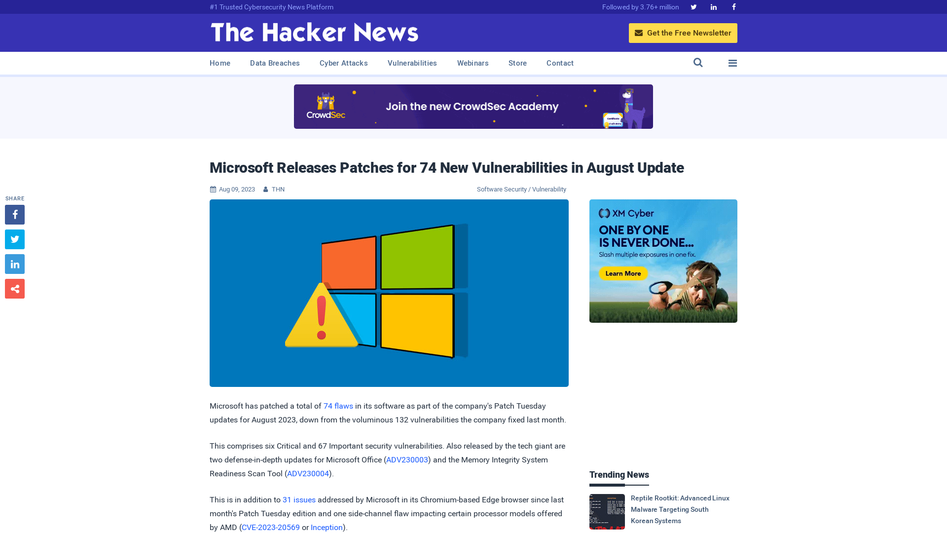
Task: Click the LinkedIn header icon
Action: click(x=714, y=6)
